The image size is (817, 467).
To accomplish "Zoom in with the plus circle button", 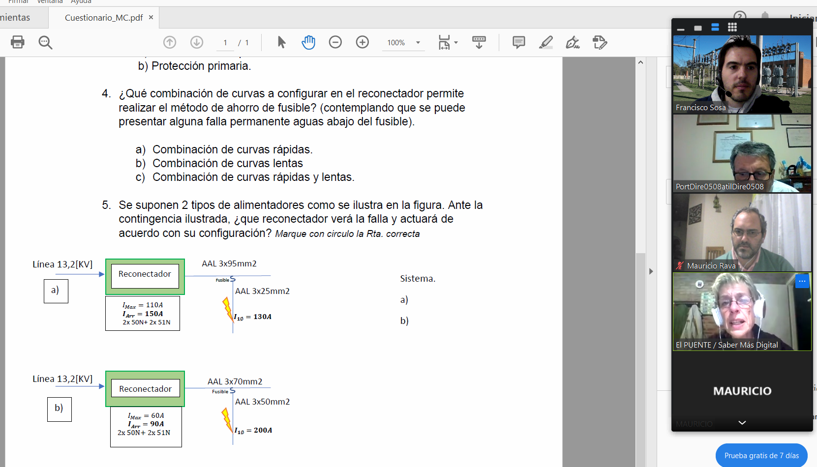I will (363, 42).
